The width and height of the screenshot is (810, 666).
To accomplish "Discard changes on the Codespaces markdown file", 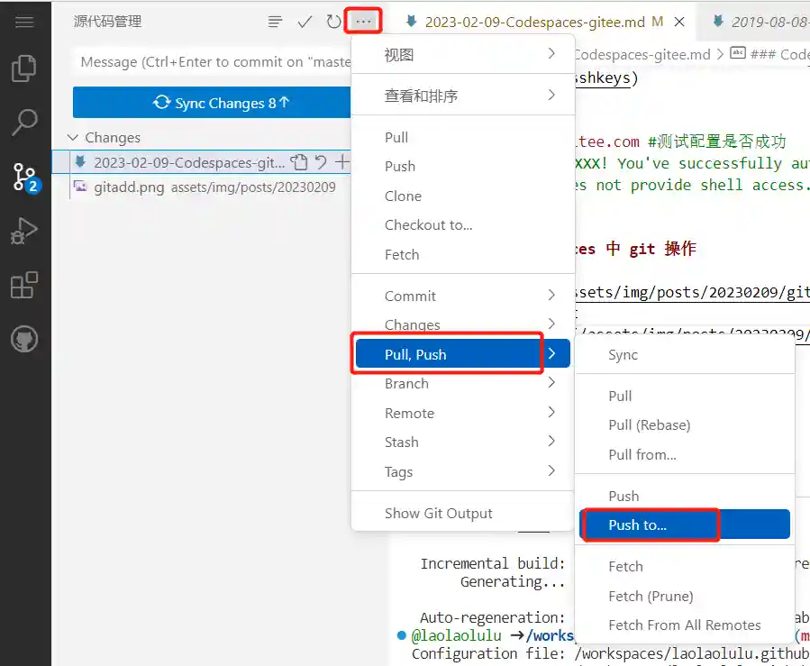I will tap(321, 162).
